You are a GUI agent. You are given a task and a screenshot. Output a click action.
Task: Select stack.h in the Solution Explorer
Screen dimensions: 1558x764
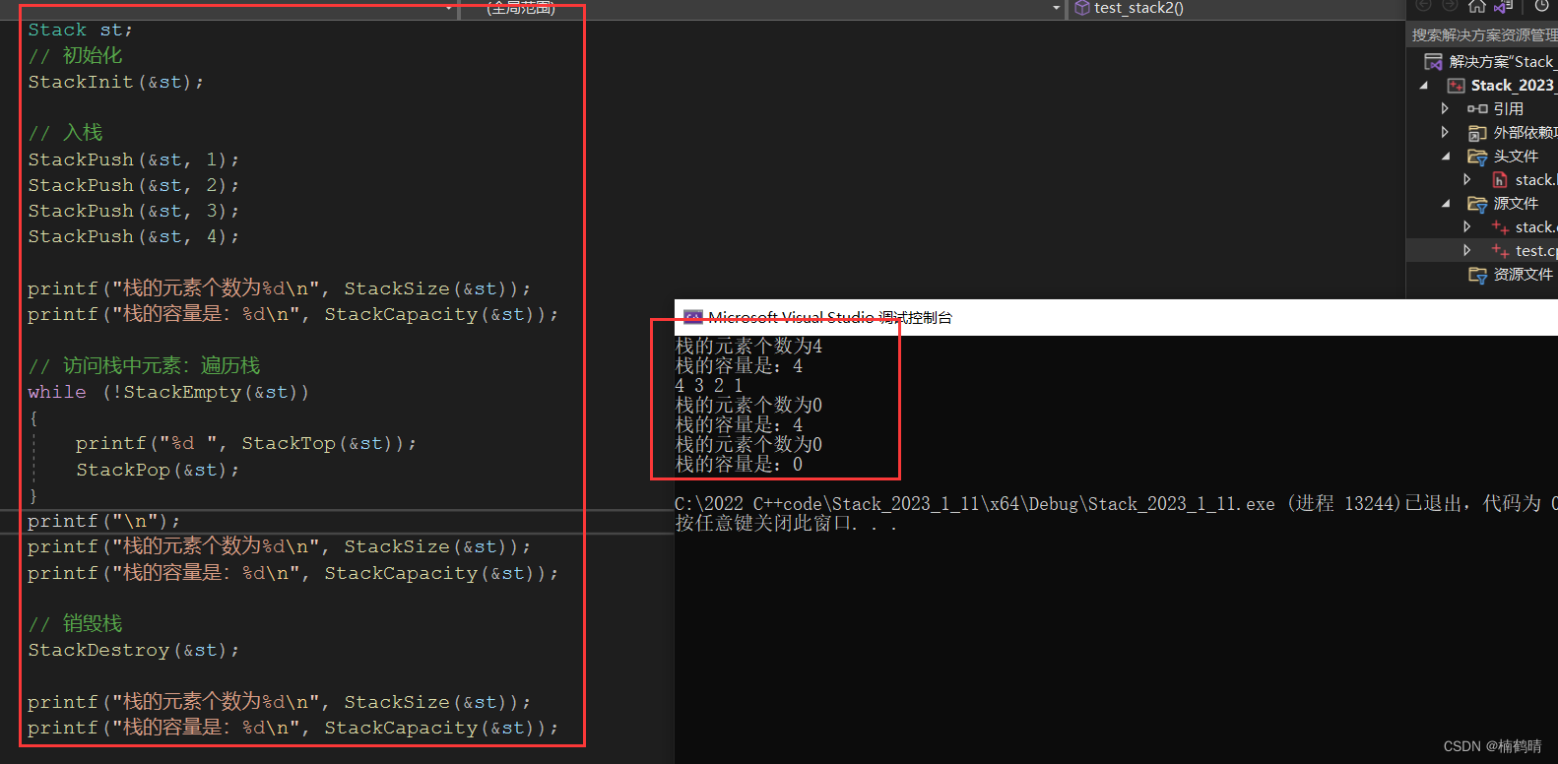click(1535, 180)
